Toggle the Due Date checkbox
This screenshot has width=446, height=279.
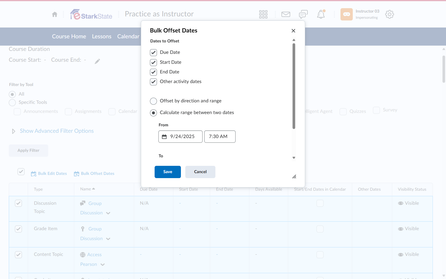pos(153,53)
